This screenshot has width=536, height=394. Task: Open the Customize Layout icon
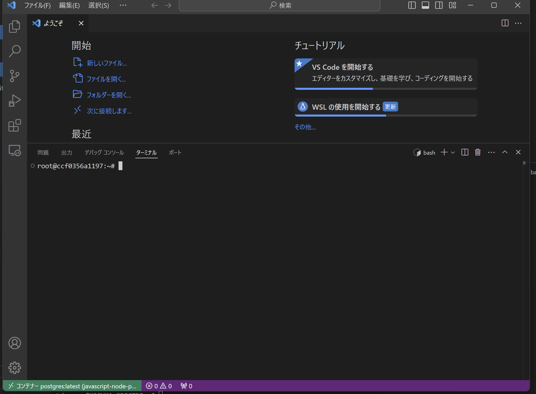pyautogui.click(x=453, y=5)
